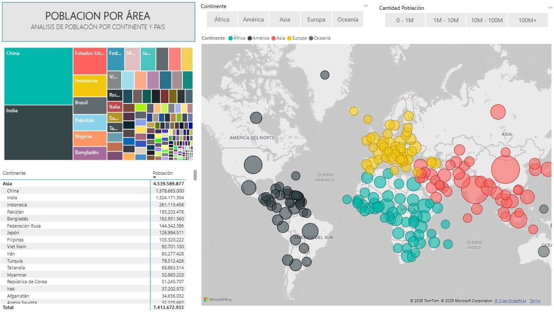Screen dimensions: 554x312
Task: Click the África teal legend marker
Action: [x=231, y=38]
